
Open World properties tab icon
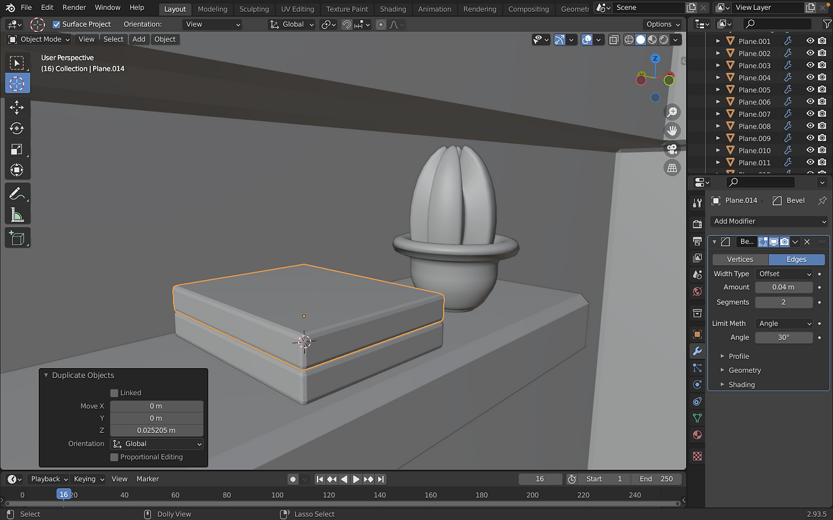[x=697, y=291]
